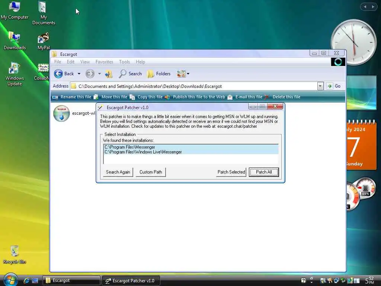Open the View menu

(85, 62)
